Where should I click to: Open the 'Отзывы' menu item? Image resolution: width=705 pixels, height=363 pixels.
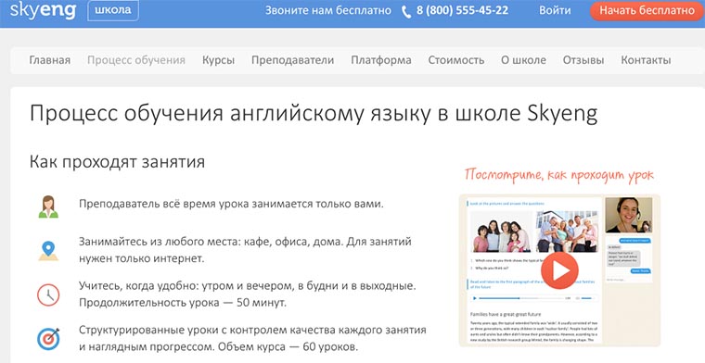[583, 60]
